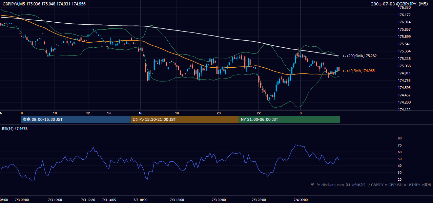Click the 7/4 00:00 date label
This screenshot has width=433, height=203.
[300, 200]
